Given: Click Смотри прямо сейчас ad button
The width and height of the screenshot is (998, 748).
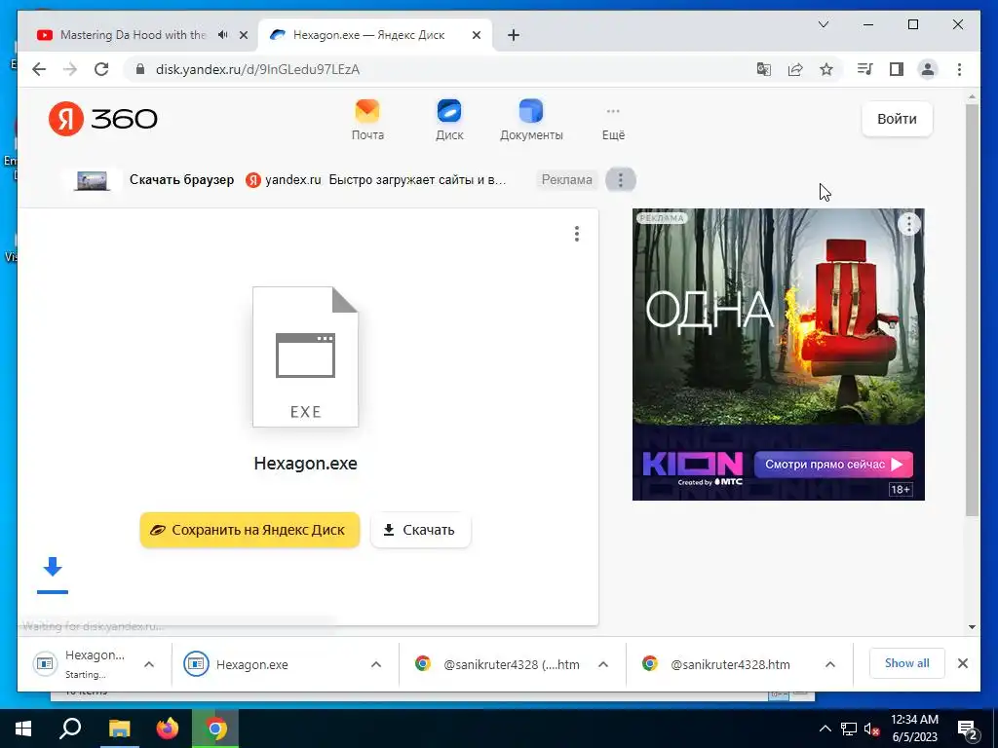Looking at the screenshot, I should [834, 465].
